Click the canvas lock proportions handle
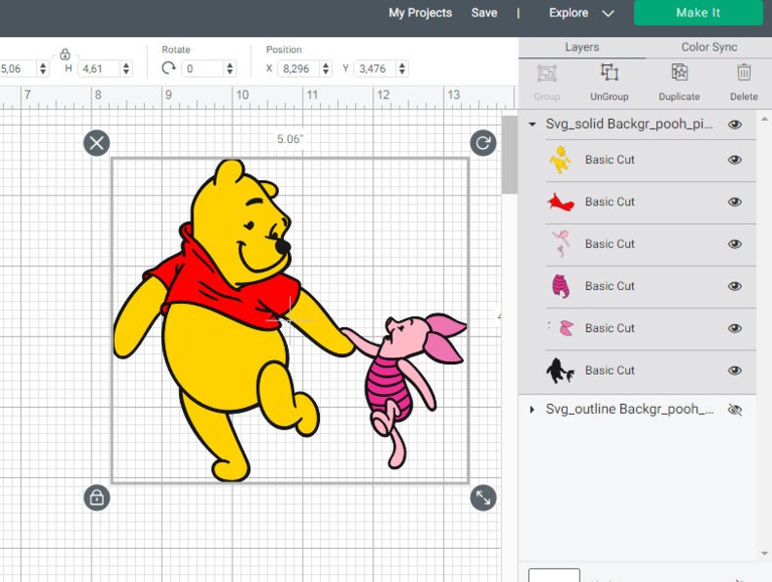Viewport: 772px width, 582px height. pos(96,497)
